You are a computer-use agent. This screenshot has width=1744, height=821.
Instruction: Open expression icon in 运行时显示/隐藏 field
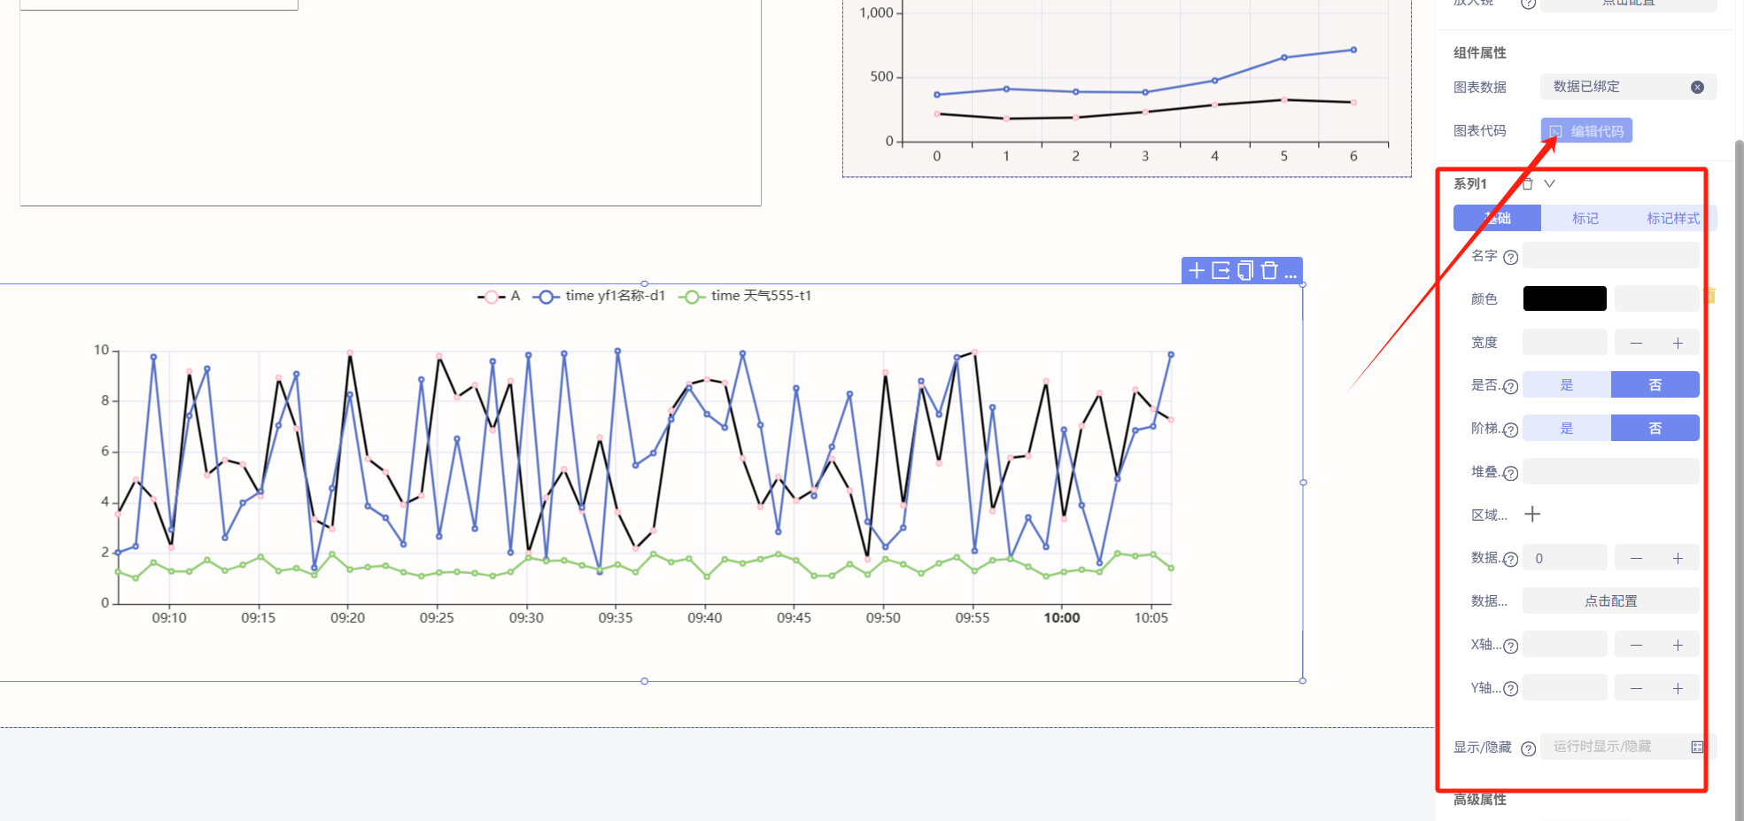point(1697,747)
